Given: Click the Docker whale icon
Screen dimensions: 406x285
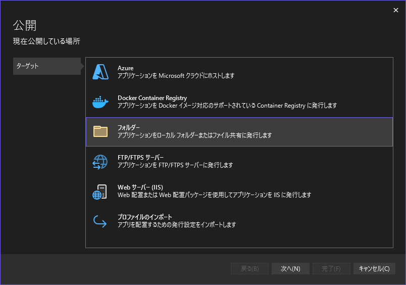Looking at the screenshot, I should [100, 102].
